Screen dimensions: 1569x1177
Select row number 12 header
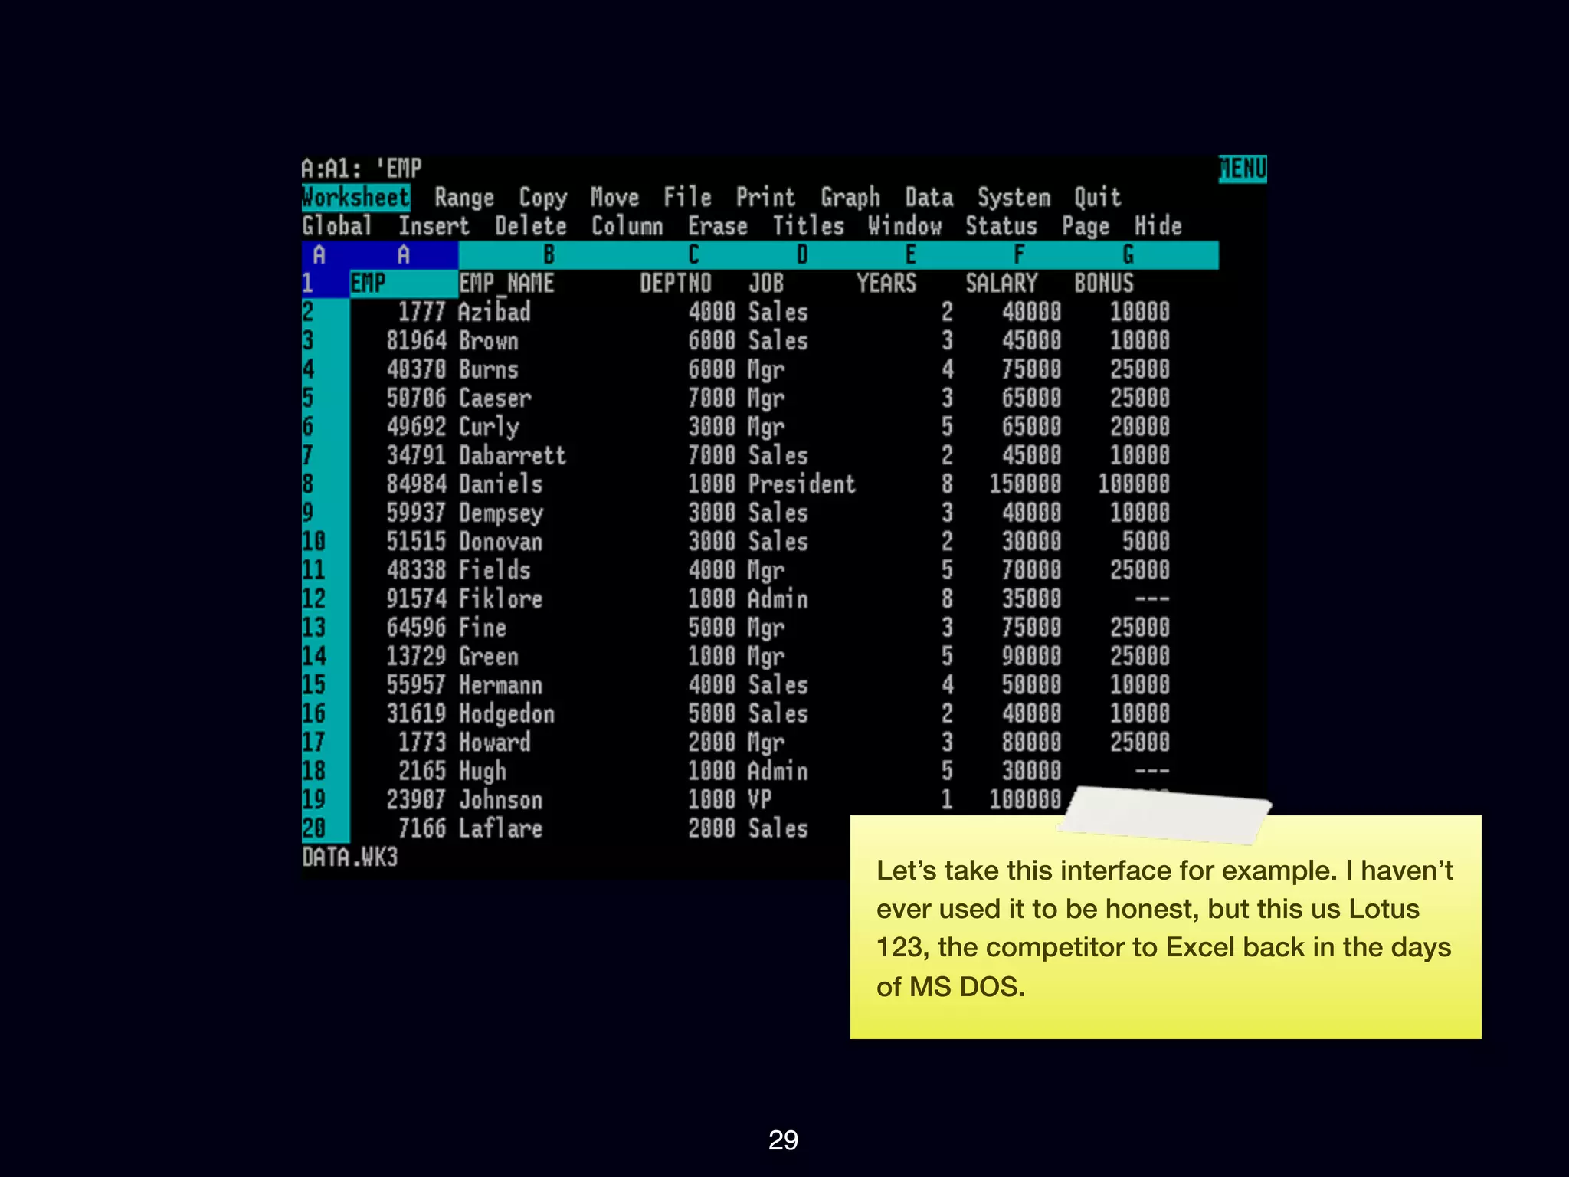[326, 599]
